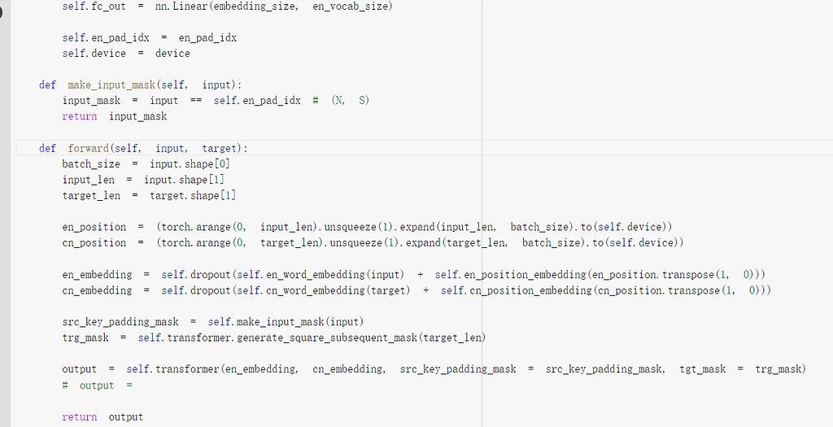Screen dimensions: 833x427
Task: Click "batch_size" where it is assigned input.shape[0]
Action: coord(91,164)
